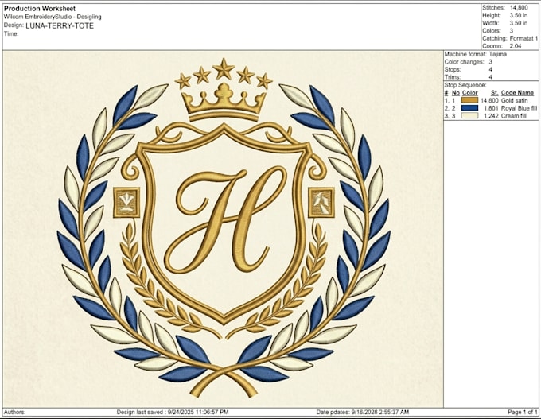Click the blue swatch for Royal Blue fill
Viewport: 541px width, 419px height.
[469, 108]
